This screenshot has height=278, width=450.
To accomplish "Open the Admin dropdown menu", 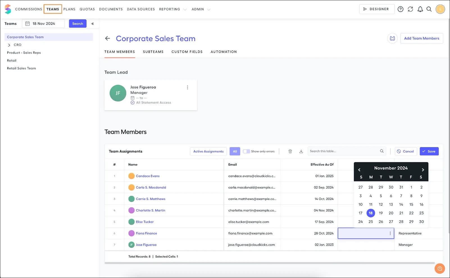I will click(201, 9).
